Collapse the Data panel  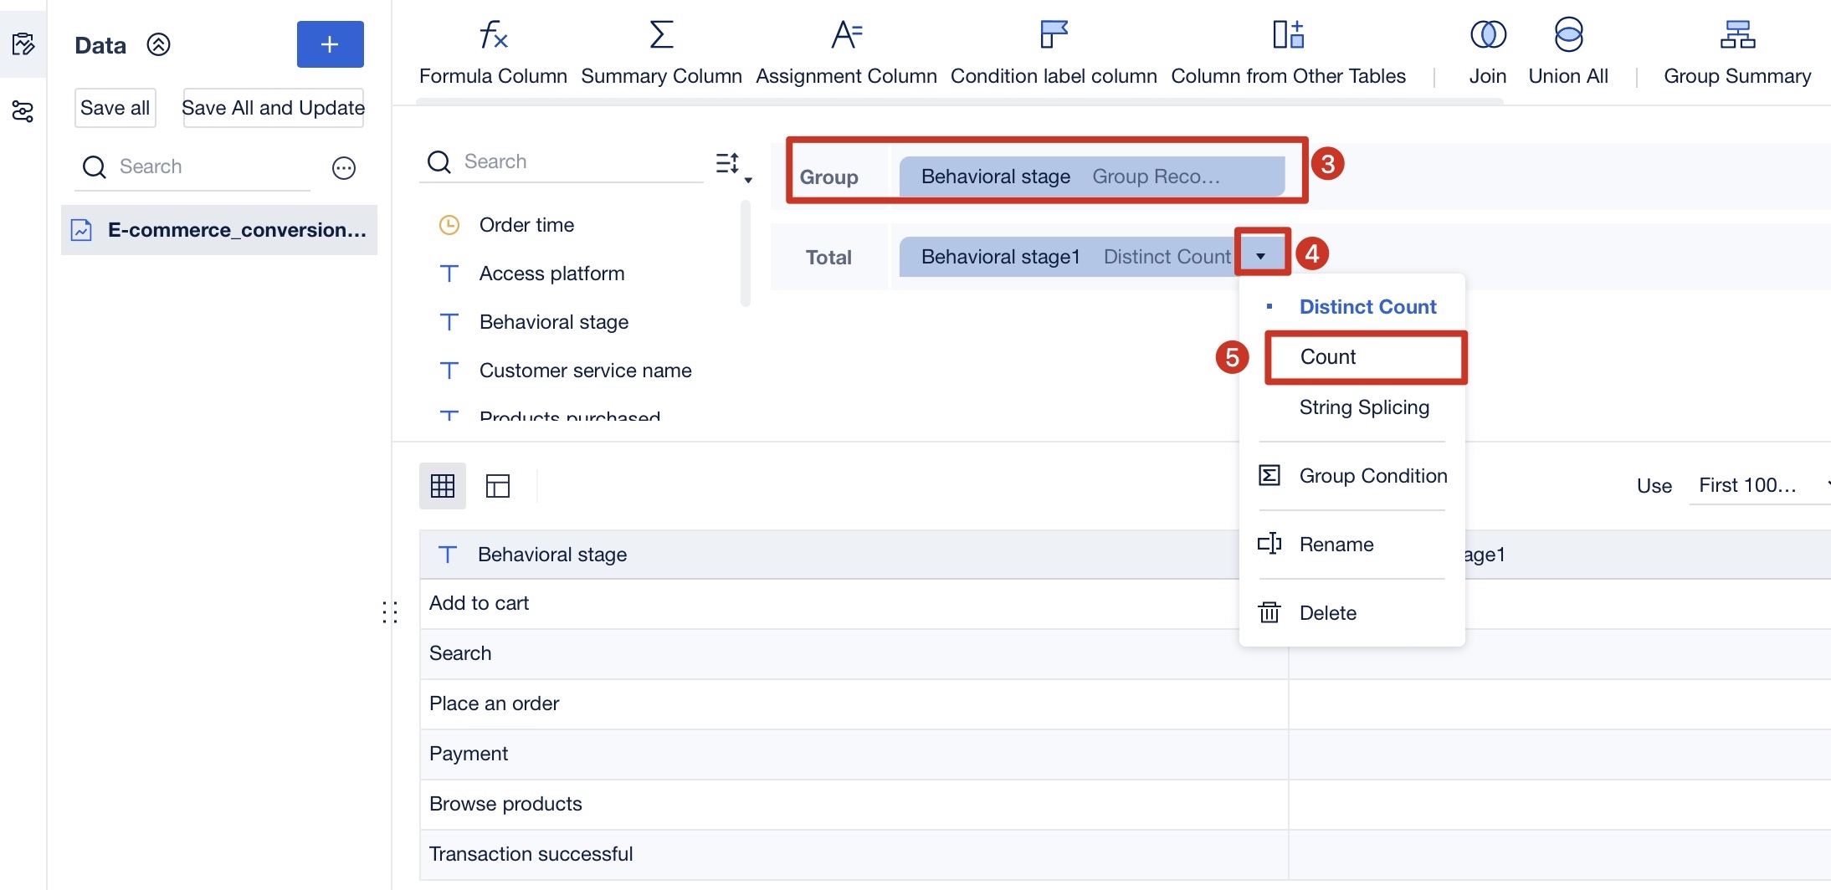click(x=157, y=45)
